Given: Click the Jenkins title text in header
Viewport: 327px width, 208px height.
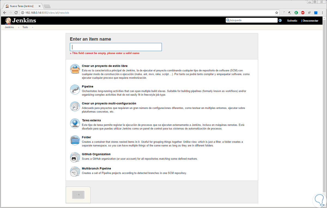Looking at the screenshot, I should pos(24,20).
